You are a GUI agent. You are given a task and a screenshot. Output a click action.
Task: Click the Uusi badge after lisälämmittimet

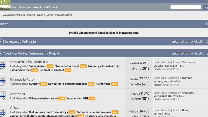tap(35, 70)
